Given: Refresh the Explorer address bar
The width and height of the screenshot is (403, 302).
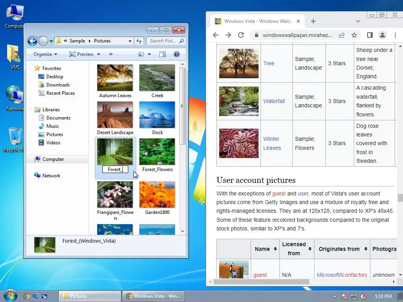Looking at the screenshot, I should click(x=139, y=41).
